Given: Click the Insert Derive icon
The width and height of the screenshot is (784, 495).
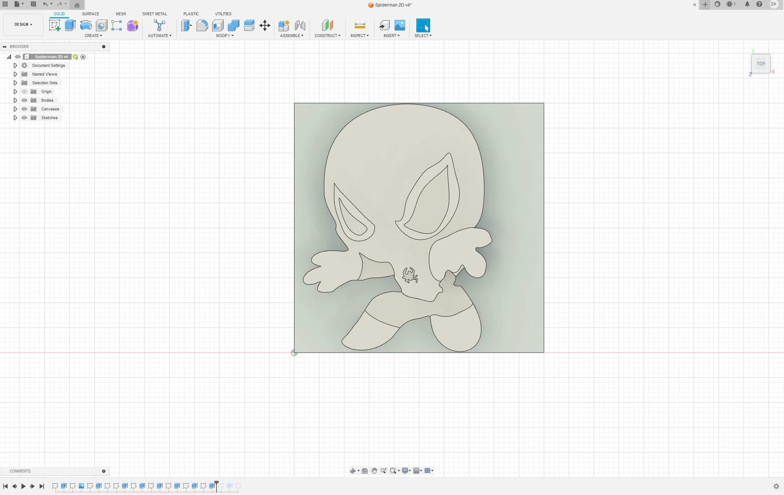Looking at the screenshot, I should tap(384, 25).
